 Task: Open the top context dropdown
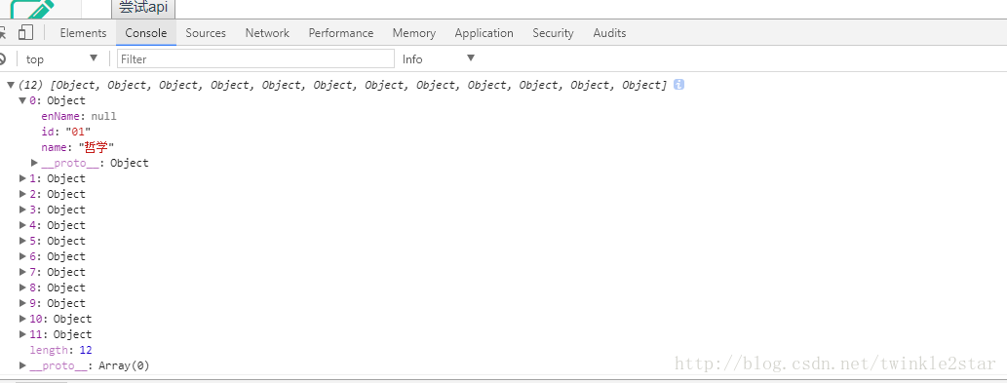coord(61,59)
